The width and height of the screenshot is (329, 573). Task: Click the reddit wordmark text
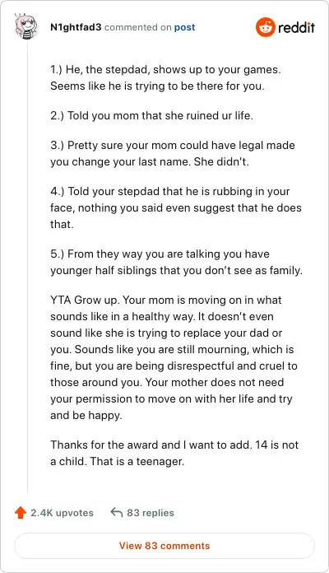pyautogui.click(x=296, y=27)
